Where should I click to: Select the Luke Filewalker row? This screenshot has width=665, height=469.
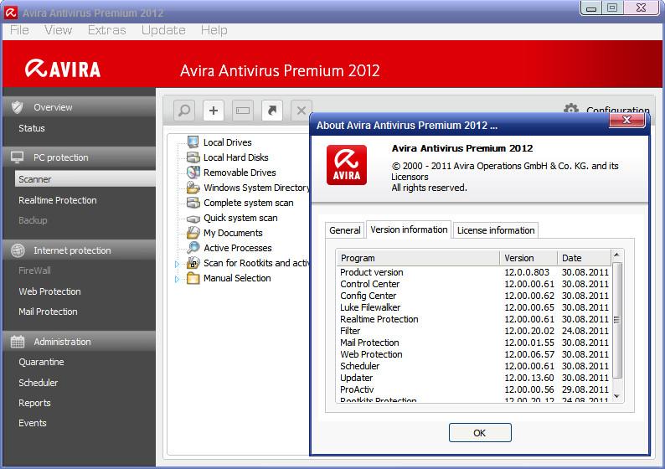(x=474, y=307)
